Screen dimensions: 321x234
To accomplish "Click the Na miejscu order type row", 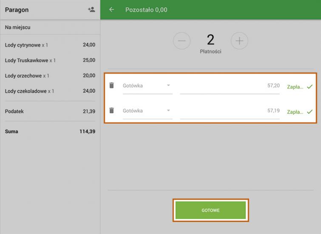I will [x=50, y=27].
